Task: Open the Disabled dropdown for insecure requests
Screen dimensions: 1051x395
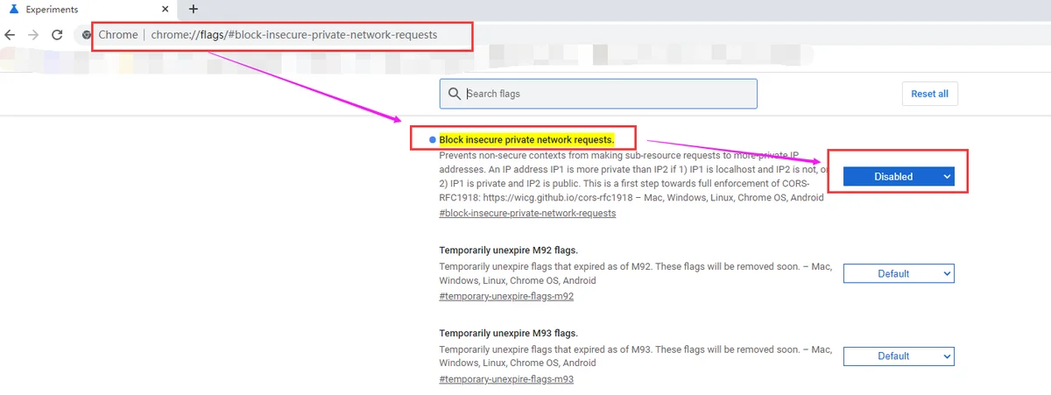Action: tap(899, 176)
